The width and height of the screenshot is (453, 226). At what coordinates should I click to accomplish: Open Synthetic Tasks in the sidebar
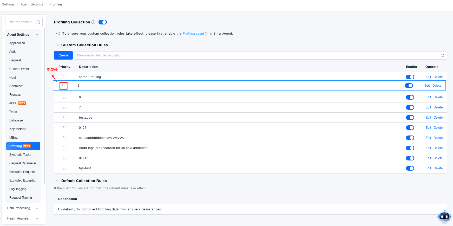[x=20, y=155]
